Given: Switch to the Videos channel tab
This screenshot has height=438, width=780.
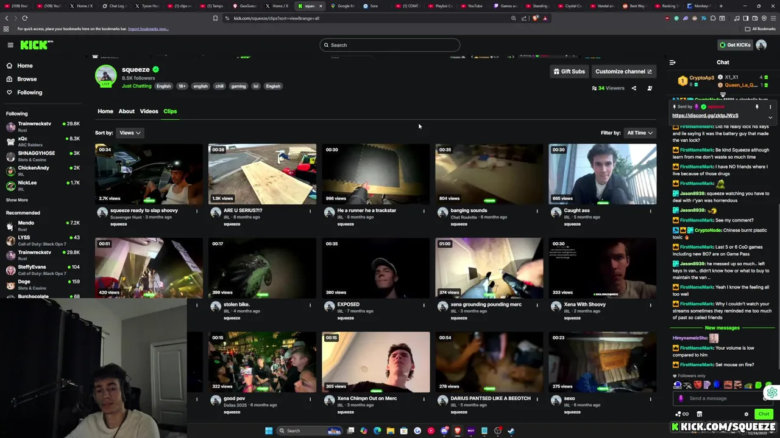Looking at the screenshot, I should click(149, 111).
